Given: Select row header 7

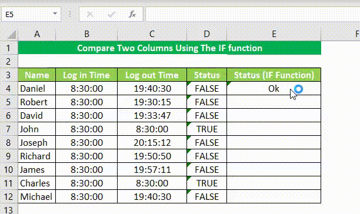Looking at the screenshot, I should tap(9, 129).
